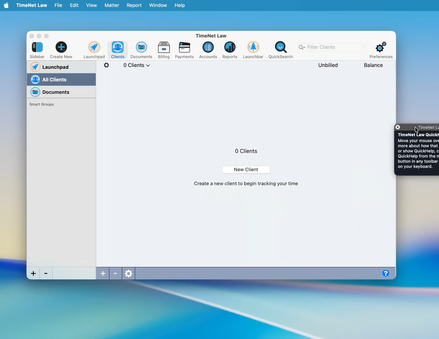439x339 pixels.
Task: Click the blue QuickHelp question mark
Action: [x=386, y=273]
